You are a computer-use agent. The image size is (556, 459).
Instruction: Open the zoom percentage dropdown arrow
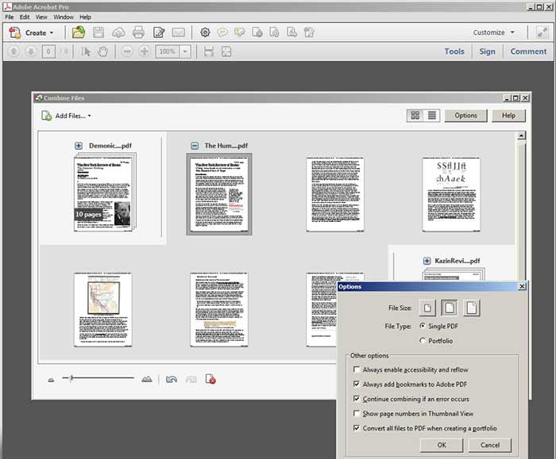click(185, 52)
